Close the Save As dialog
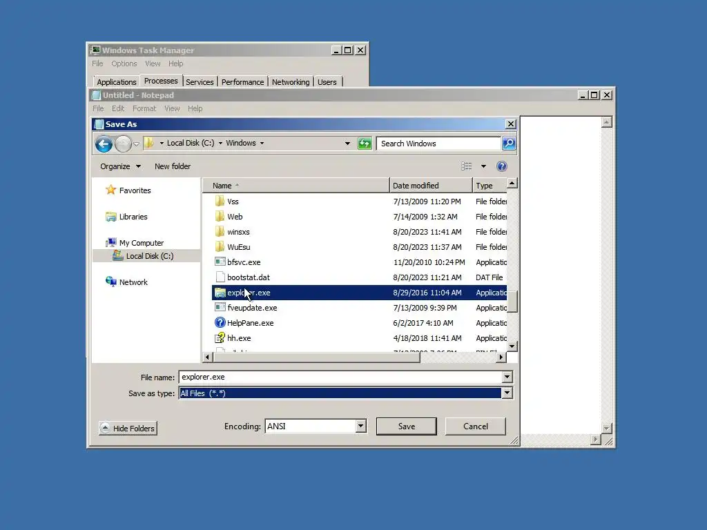 510,124
